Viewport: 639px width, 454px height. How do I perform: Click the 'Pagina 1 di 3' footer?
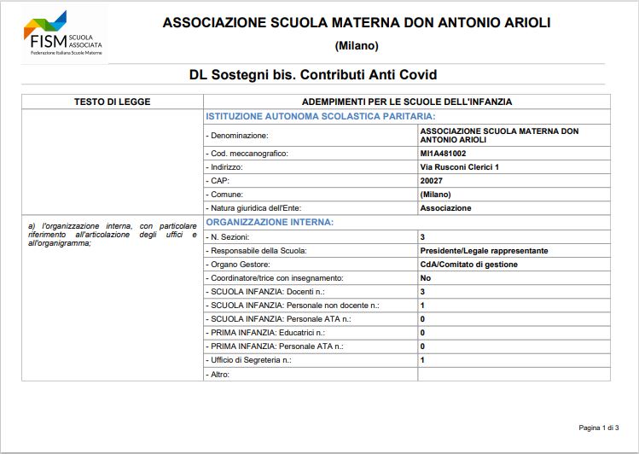pyautogui.click(x=598, y=428)
